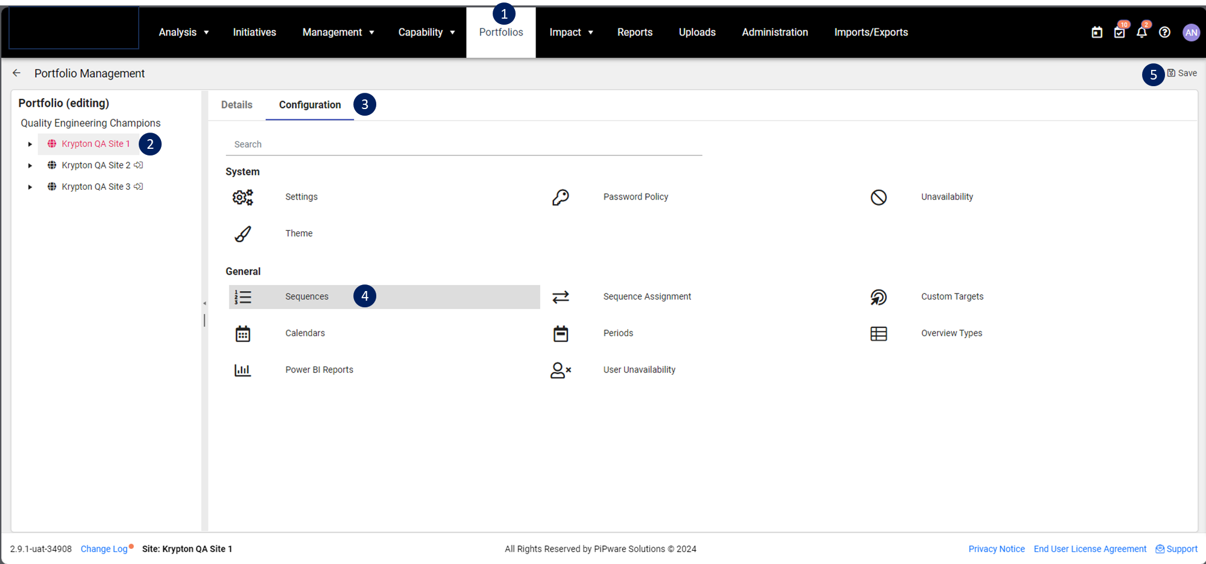Select the Portfolios menu tab
Image resolution: width=1206 pixels, height=564 pixels.
click(501, 33)
